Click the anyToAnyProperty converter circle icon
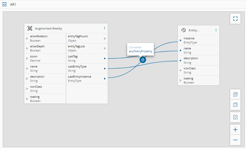Image resolution: width=246 pixels, height=149 pixels. (143, 60)
